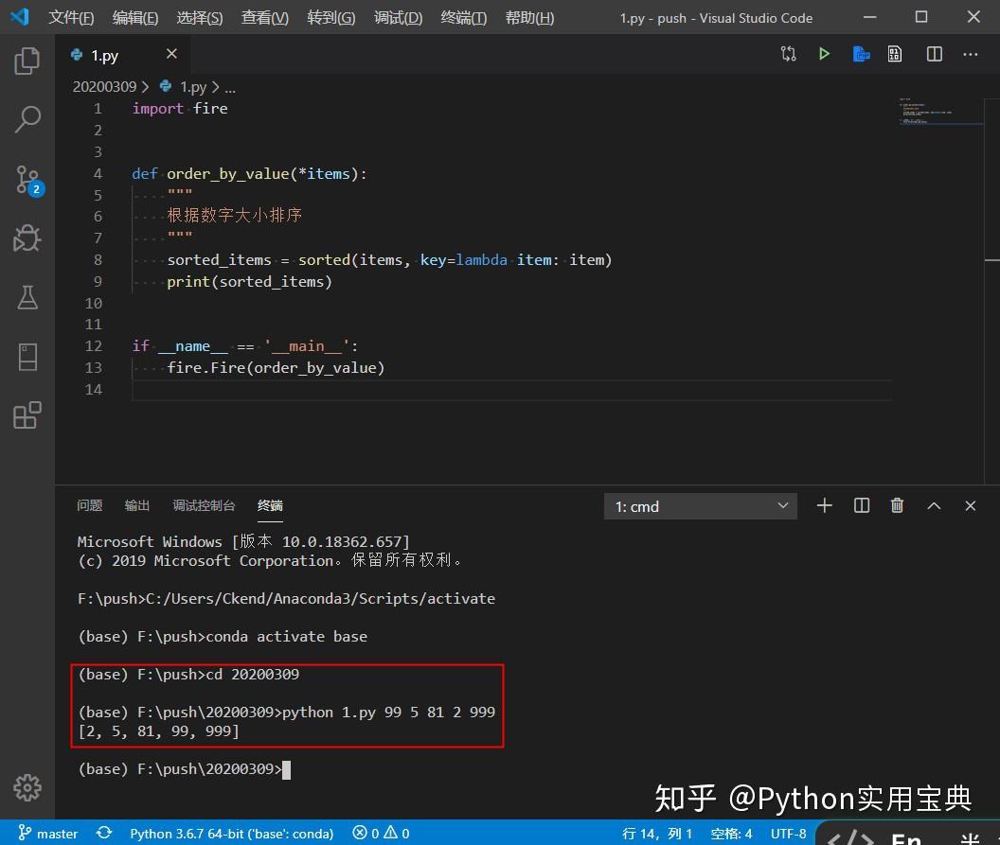Click the errors and warnings indicator
Screen dimensions: 1000x845
(379, 833)
